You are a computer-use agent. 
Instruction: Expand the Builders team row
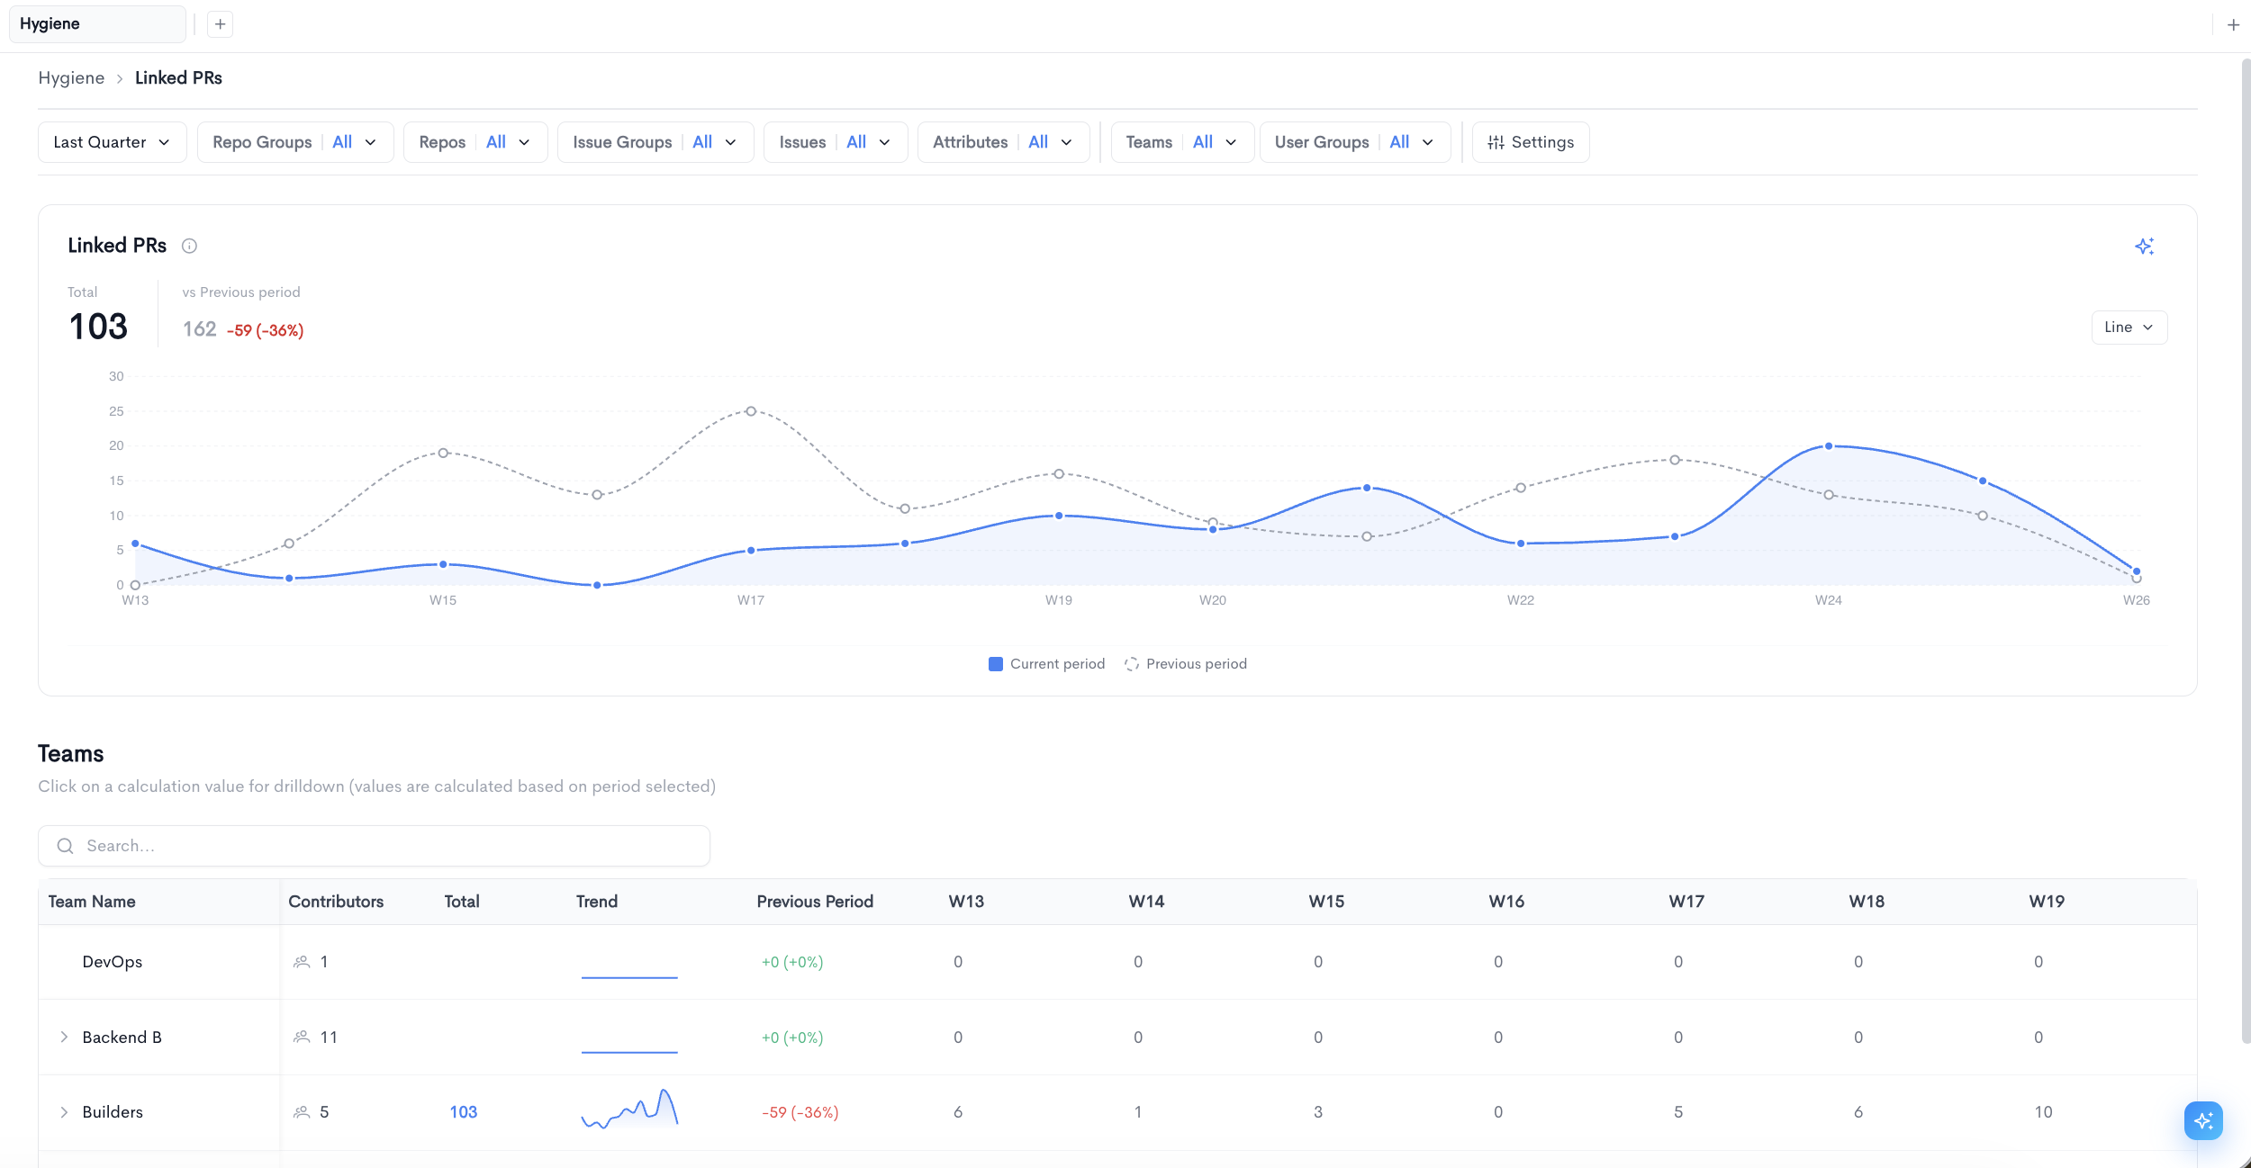pos(64,1112)
